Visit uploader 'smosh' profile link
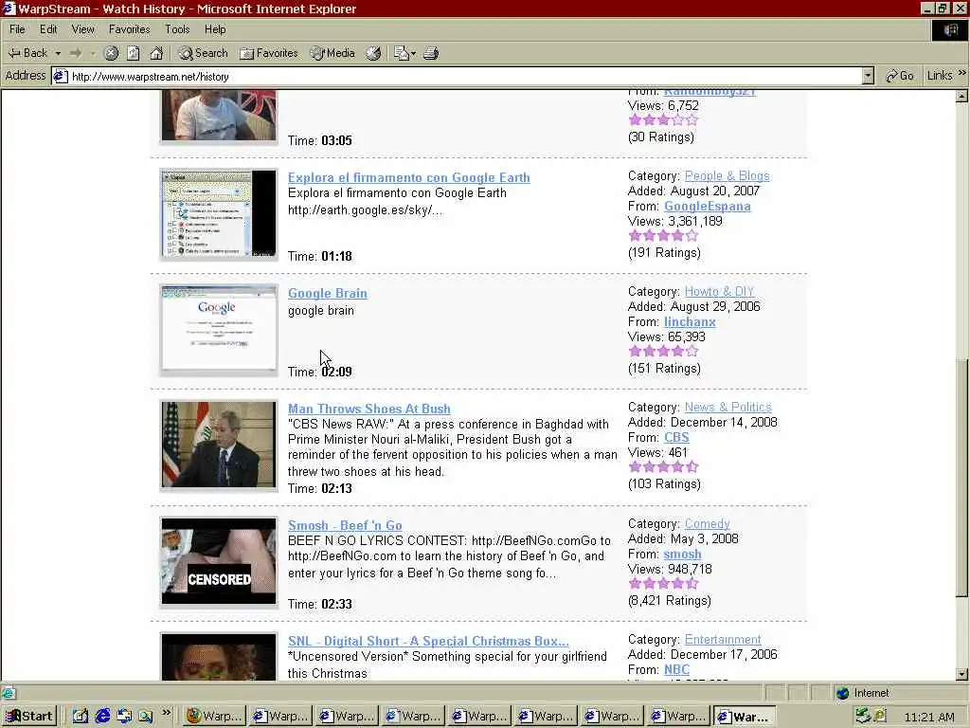This screenshot has height=728, width=970. 682,554
